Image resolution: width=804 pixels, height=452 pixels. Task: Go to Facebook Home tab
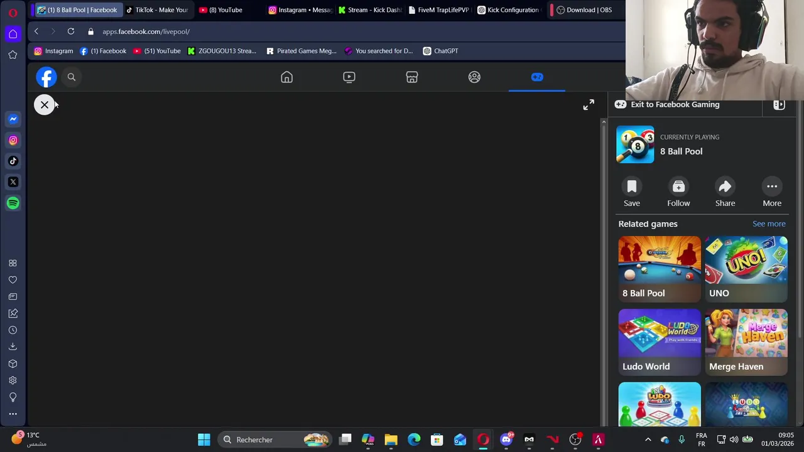tap(286, 77)
